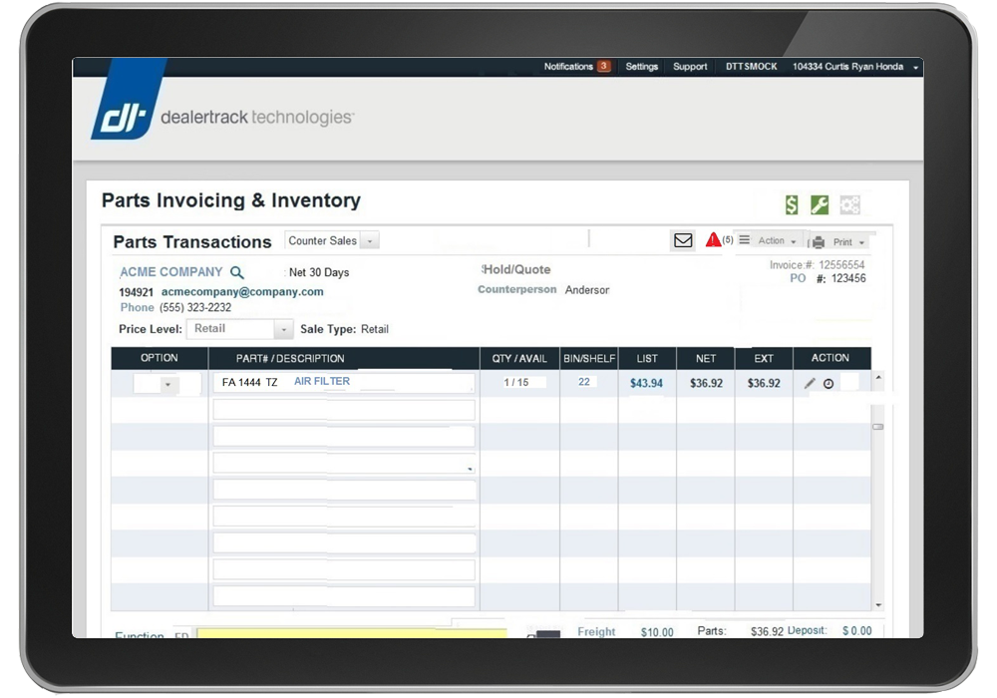Click the scrollbar up arrow on parts grid
This screenshot has width=997, height=698.
coord(878,378)
